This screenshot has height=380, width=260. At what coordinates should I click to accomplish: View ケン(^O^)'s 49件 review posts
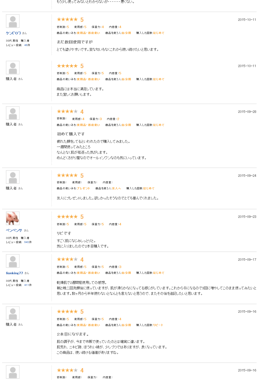27,45
